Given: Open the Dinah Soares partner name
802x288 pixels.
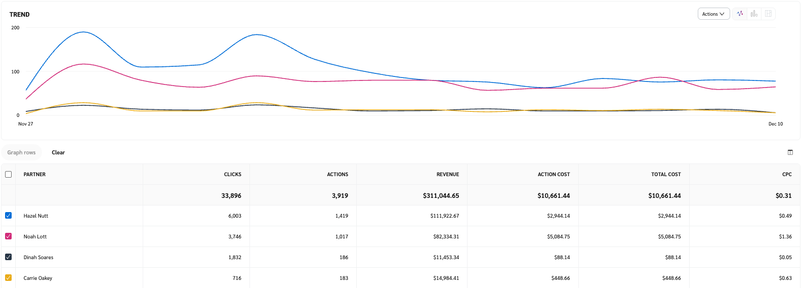Looking at the screenshot, I should pyautogui.click(x=38, y=257).
